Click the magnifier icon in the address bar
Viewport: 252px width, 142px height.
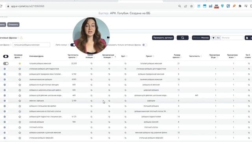[180, 6]
